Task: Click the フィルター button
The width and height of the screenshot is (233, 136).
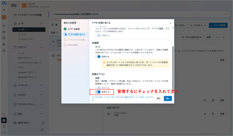Action: pos(180,25)
